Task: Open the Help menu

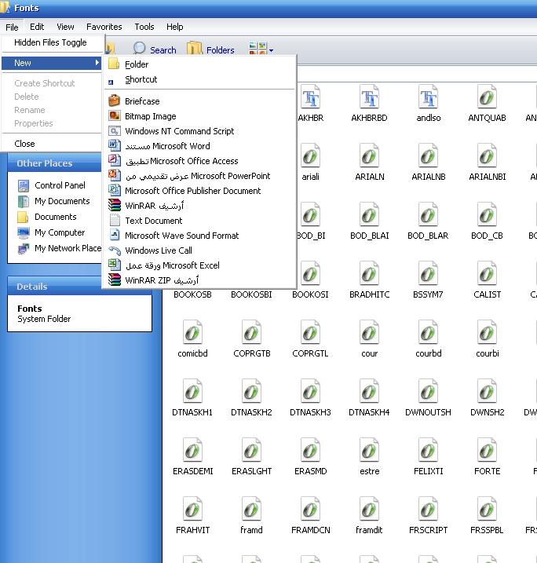Action: 175,27
